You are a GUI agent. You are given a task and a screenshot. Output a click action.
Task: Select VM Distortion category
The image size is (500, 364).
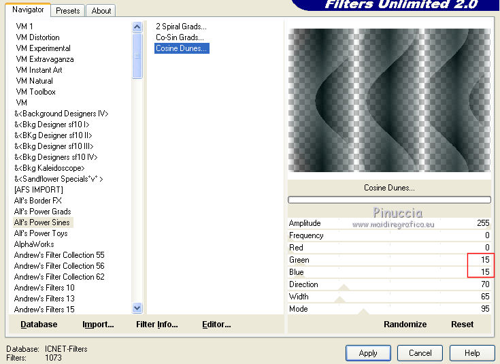point(37,37)
